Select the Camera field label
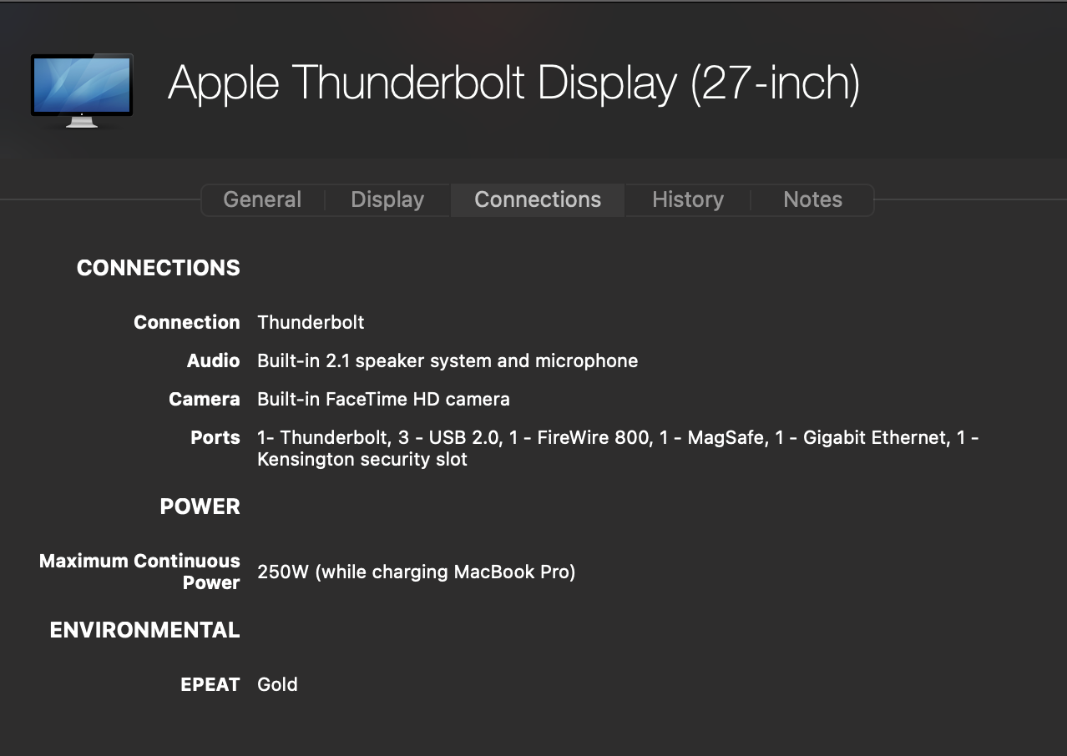The image size is (1067, 756). pos(204,400)
